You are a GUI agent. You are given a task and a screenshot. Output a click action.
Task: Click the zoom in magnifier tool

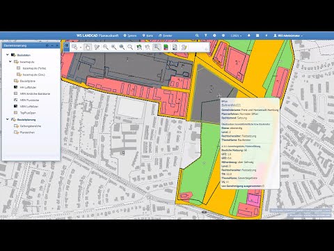click(113, 47)
